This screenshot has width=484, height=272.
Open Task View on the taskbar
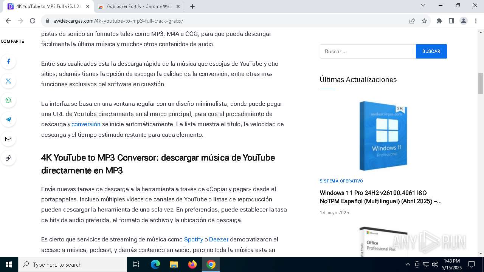tap(136, 264)
